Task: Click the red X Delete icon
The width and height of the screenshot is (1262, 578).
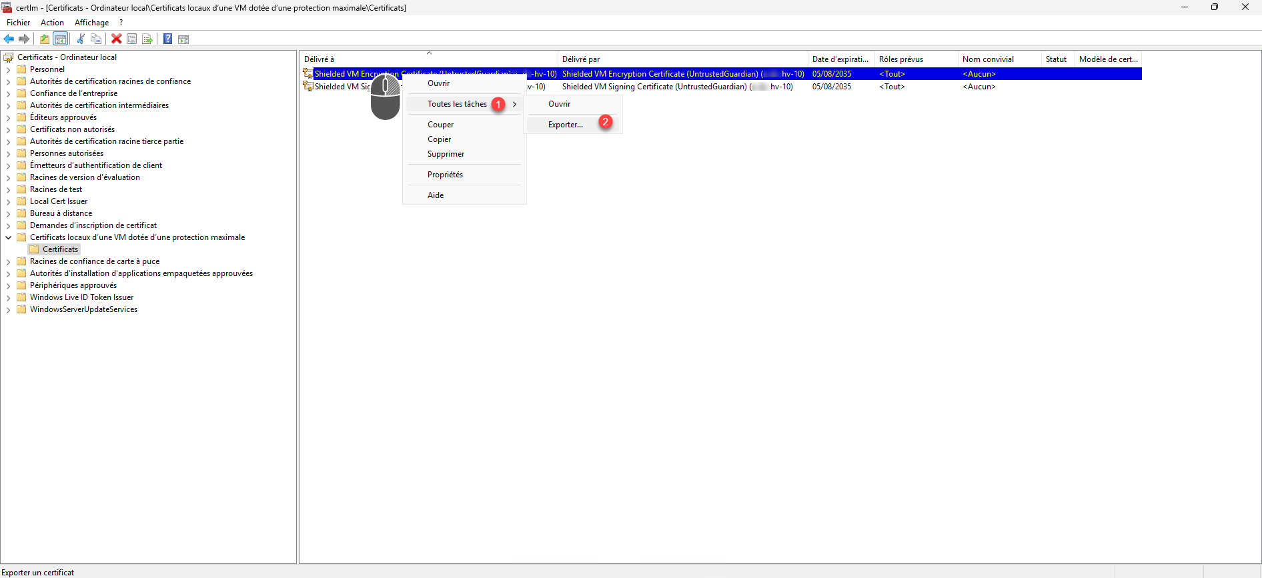Action: click(116, 39)
